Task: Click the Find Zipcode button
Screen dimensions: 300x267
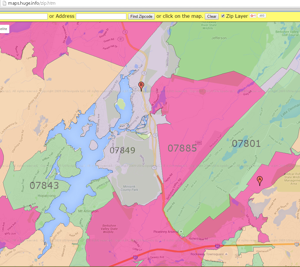Action: [141, 16]
